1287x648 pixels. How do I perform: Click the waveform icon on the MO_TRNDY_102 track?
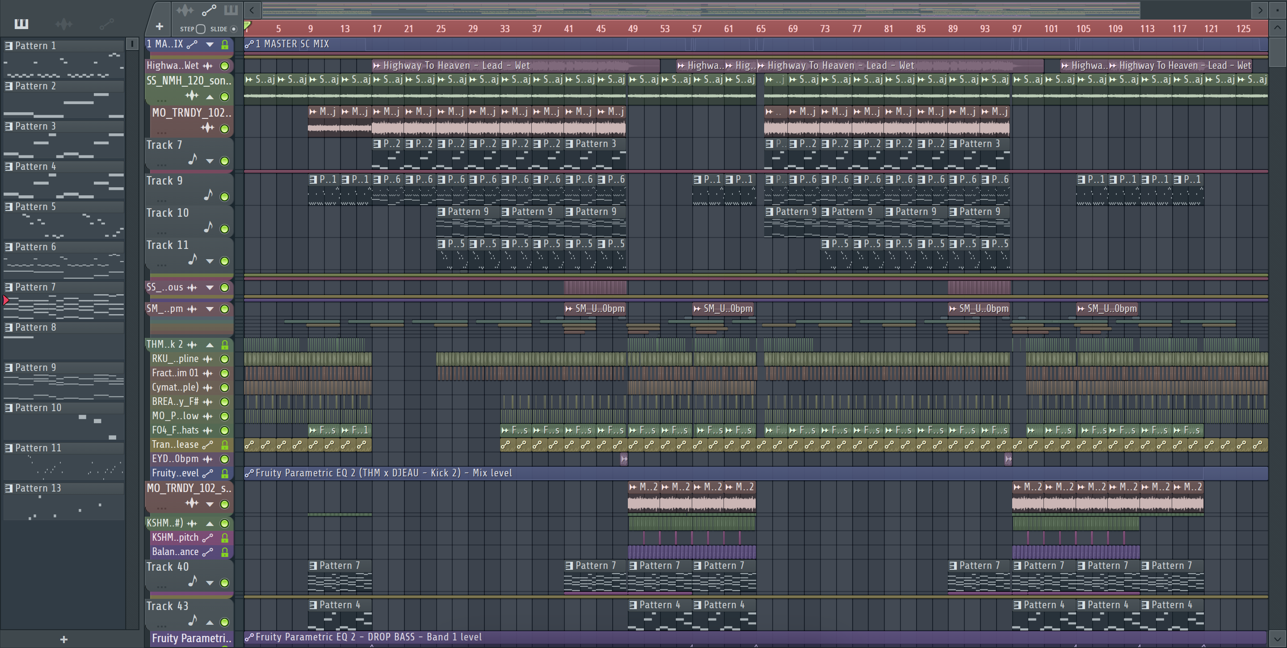208,128
